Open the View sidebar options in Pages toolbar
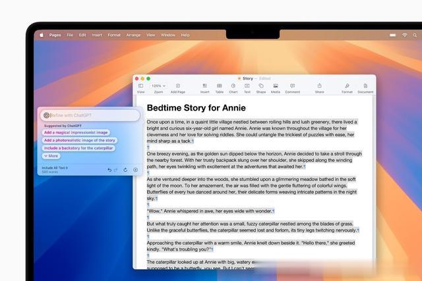 140,86
